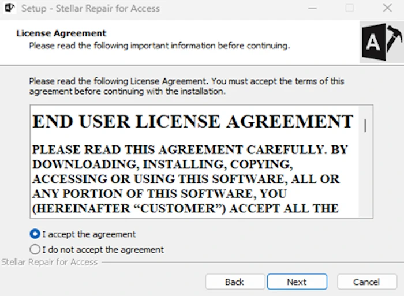
Task: Click the license text scrollbar thumb
Action: 365,125
